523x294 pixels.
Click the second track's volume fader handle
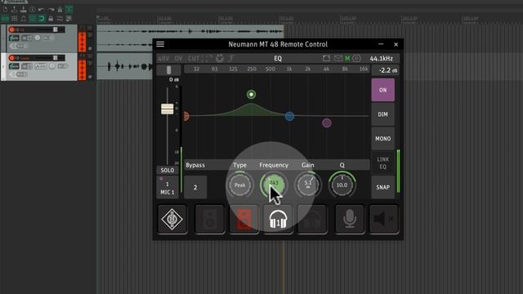(56, 58)
